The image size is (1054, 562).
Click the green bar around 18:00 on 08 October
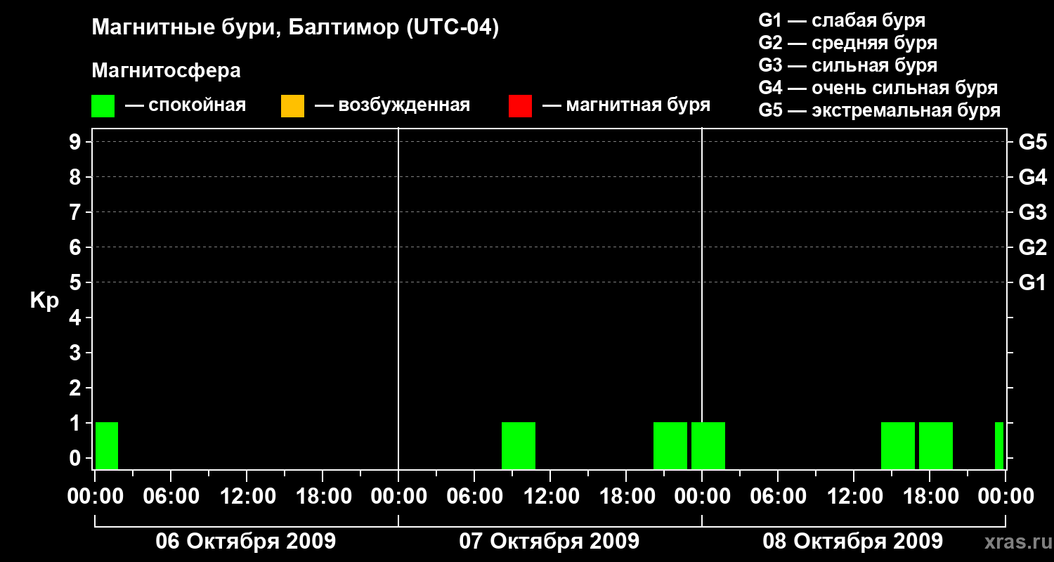[936, 445]
